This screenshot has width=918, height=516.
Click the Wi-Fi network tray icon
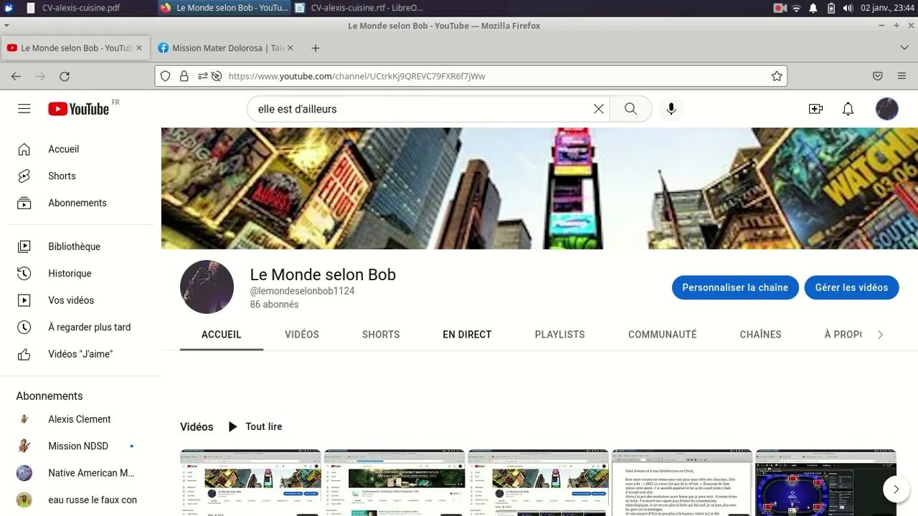(796, 8)
